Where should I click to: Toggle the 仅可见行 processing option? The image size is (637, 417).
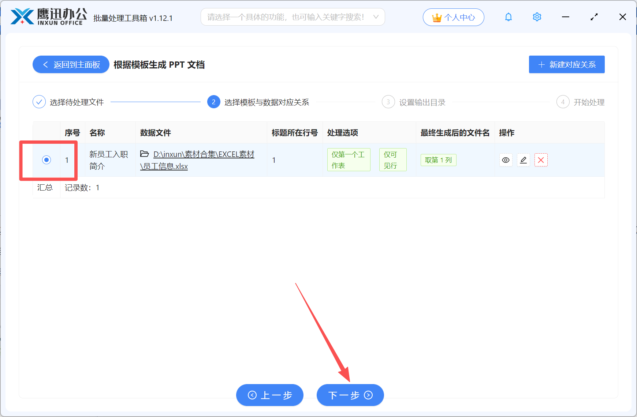(x=392, y=159)
